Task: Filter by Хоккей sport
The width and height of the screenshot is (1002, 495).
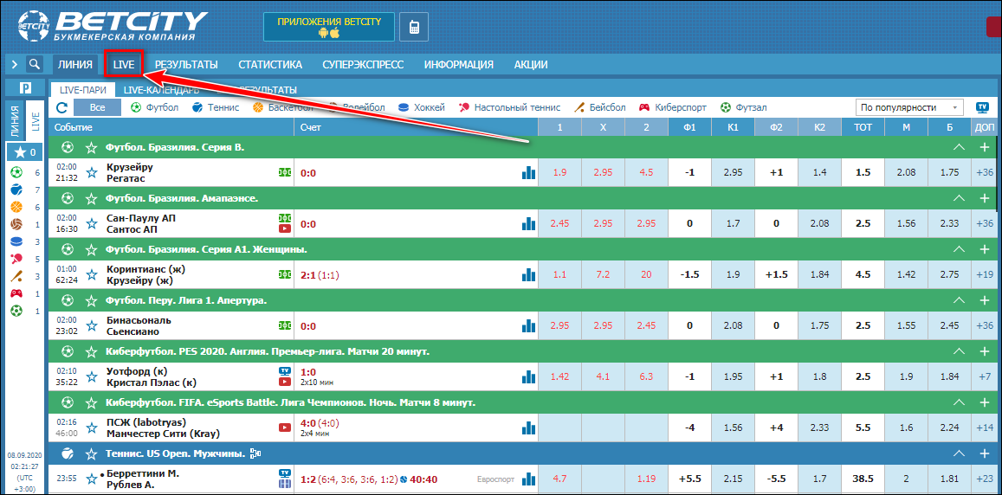Action: (x=421, y=108)
